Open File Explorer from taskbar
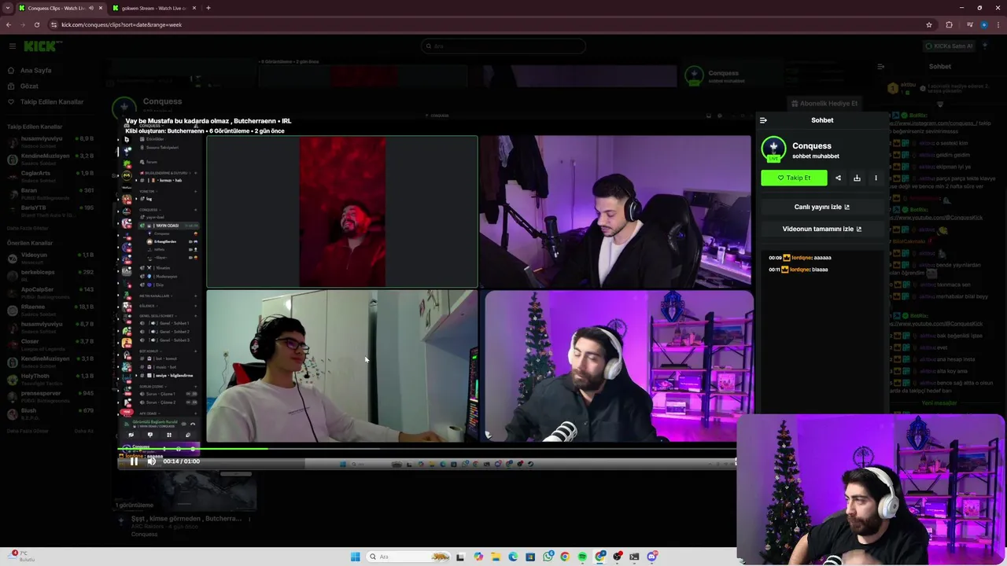The image size is (1007, 566). click(496, 557)
